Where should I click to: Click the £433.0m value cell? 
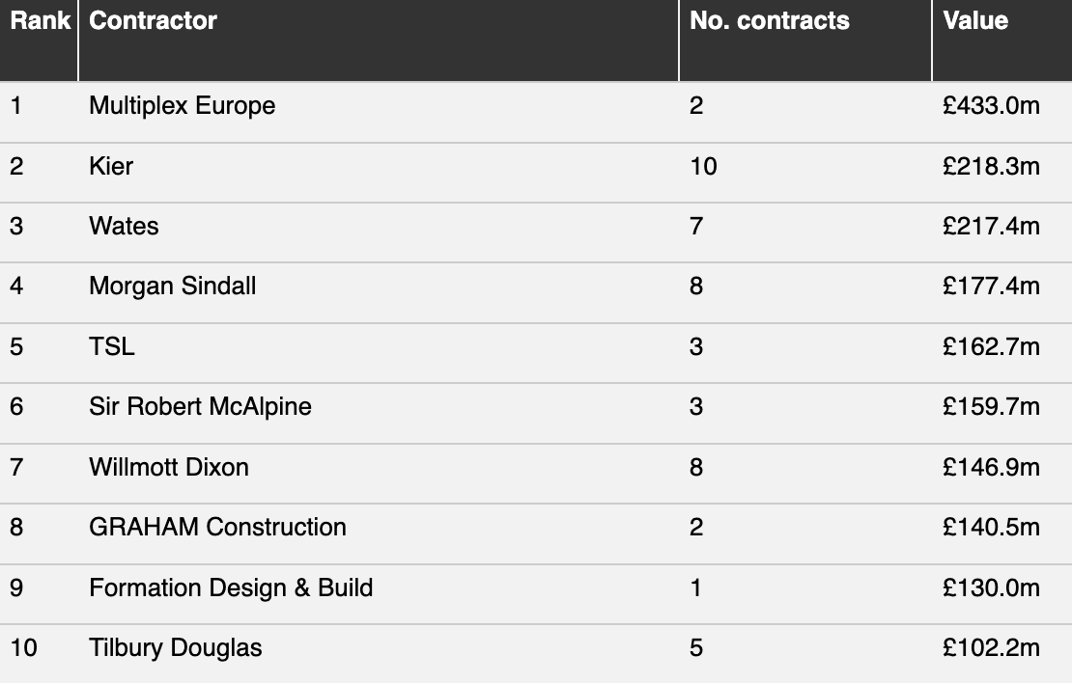(x=991, y=105)
